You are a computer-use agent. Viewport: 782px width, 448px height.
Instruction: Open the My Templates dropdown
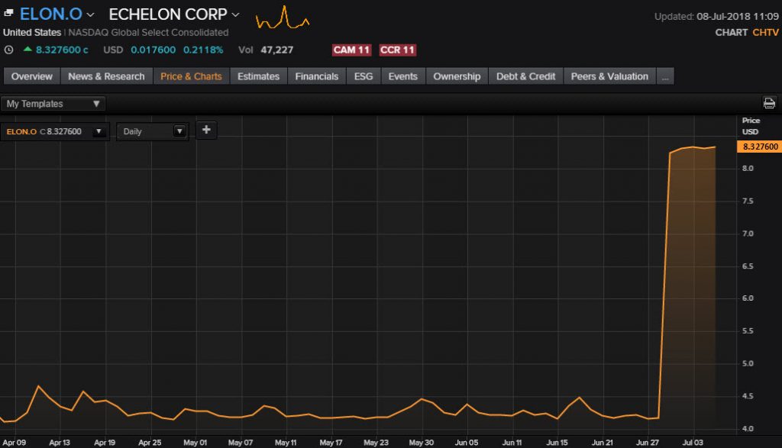pos(52,103)
